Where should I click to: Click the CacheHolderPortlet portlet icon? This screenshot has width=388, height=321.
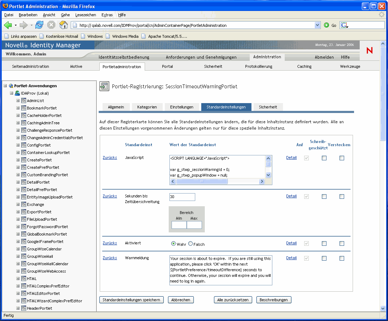pyautogui.click(x=24, y=115)
